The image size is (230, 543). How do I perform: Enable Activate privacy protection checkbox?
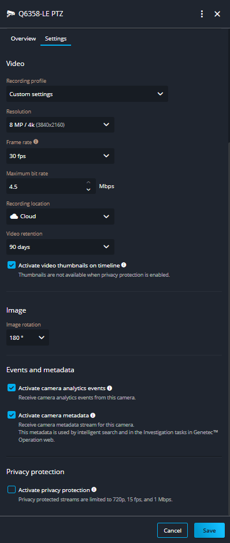(12, 490)
